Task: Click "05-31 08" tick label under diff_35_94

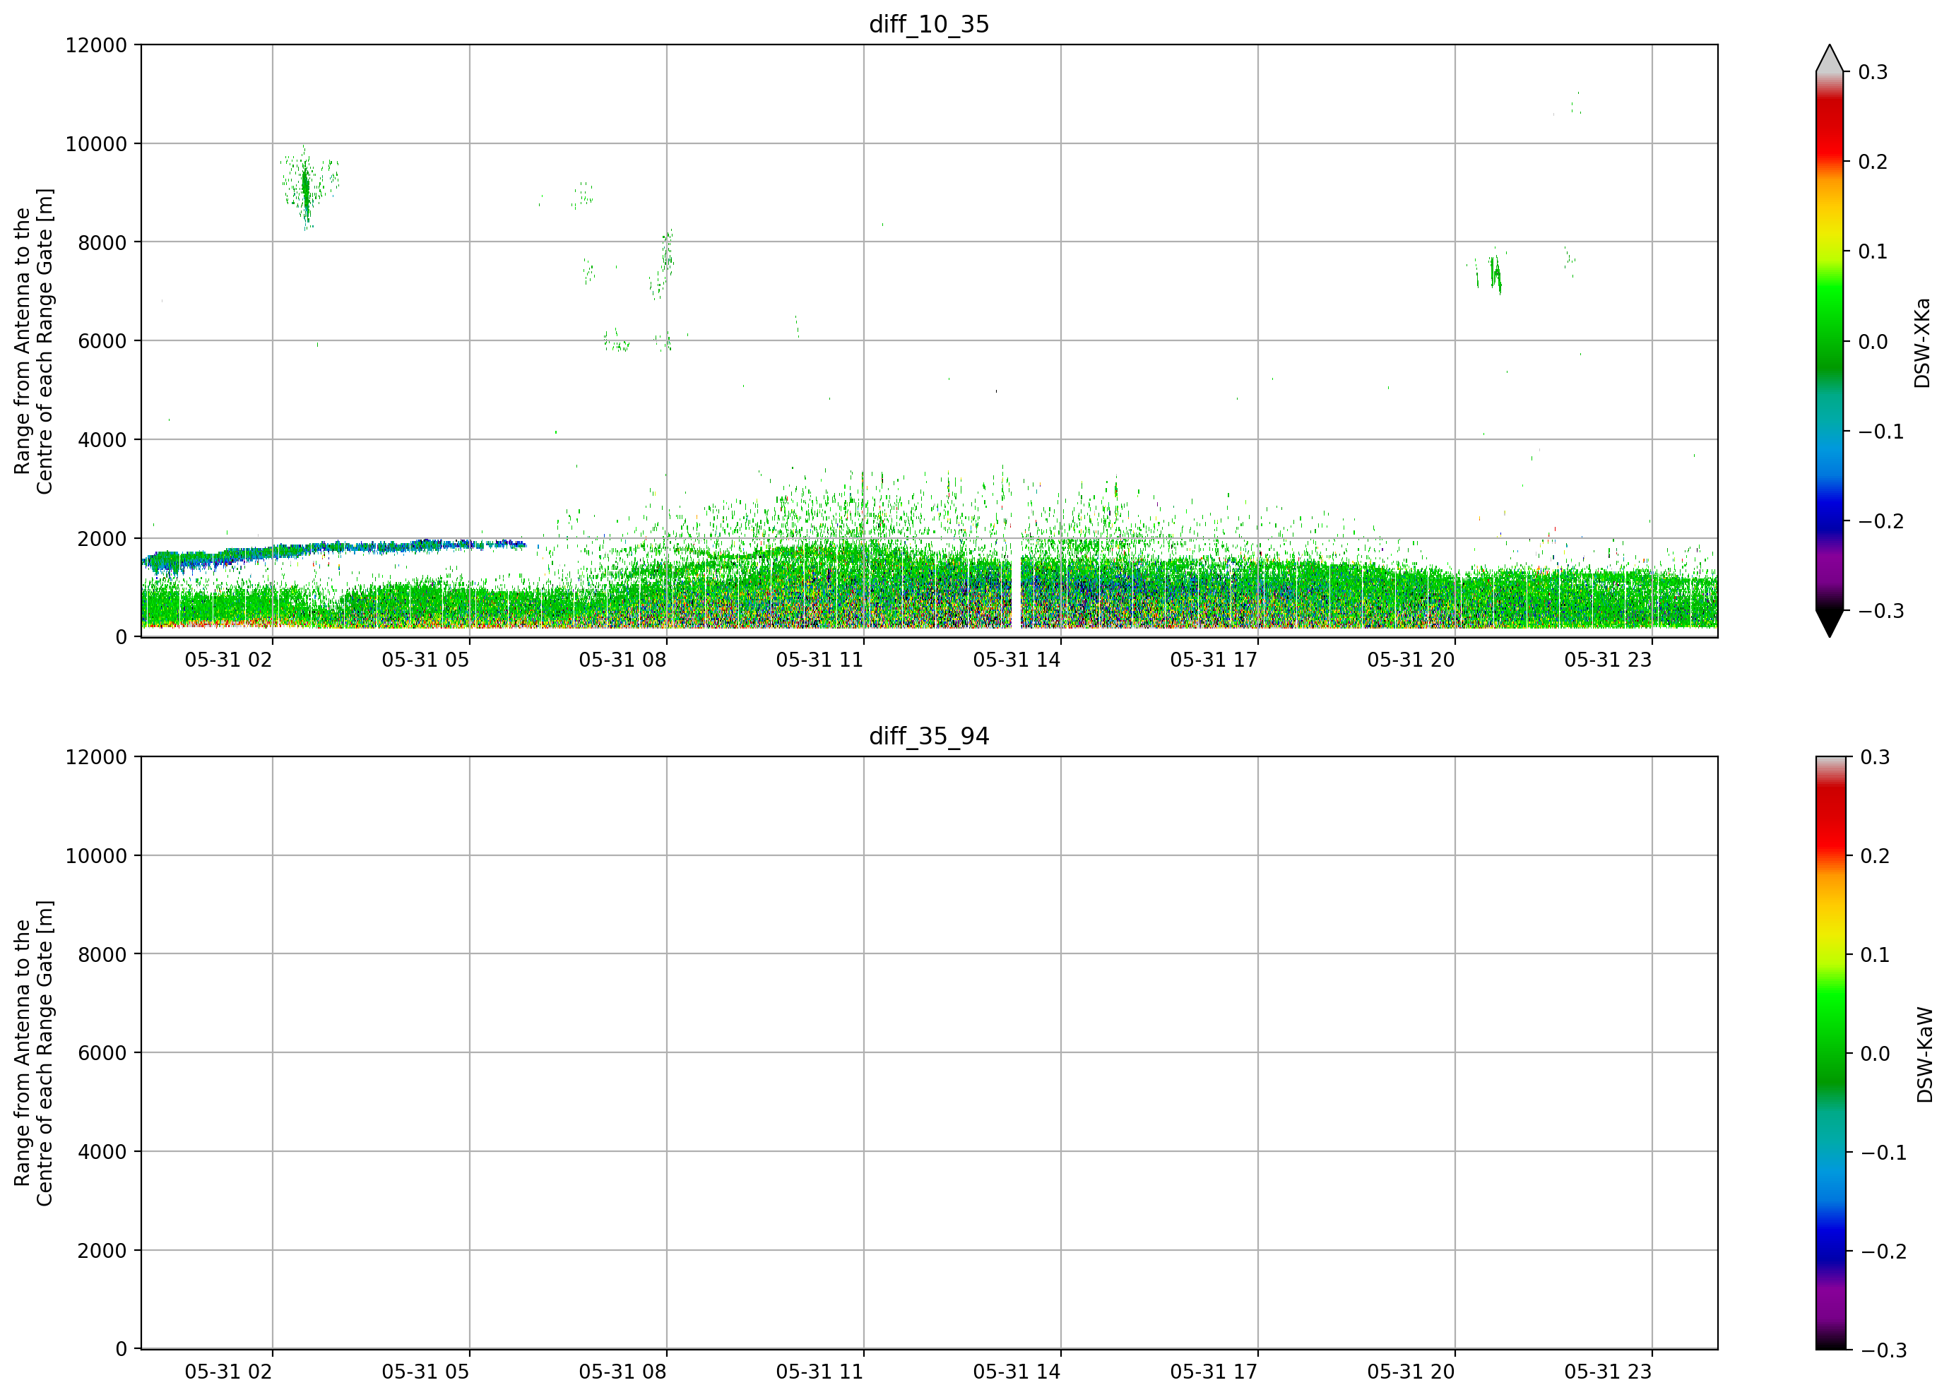Action: (623, 1372)
